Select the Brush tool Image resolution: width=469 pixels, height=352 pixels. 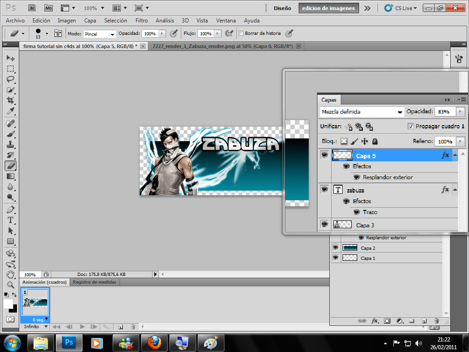tap(11, 134)
